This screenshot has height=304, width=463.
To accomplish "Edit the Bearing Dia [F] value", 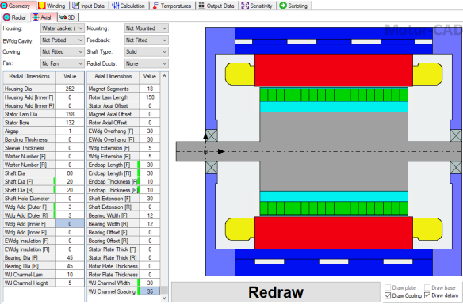I will coord(70,258).
